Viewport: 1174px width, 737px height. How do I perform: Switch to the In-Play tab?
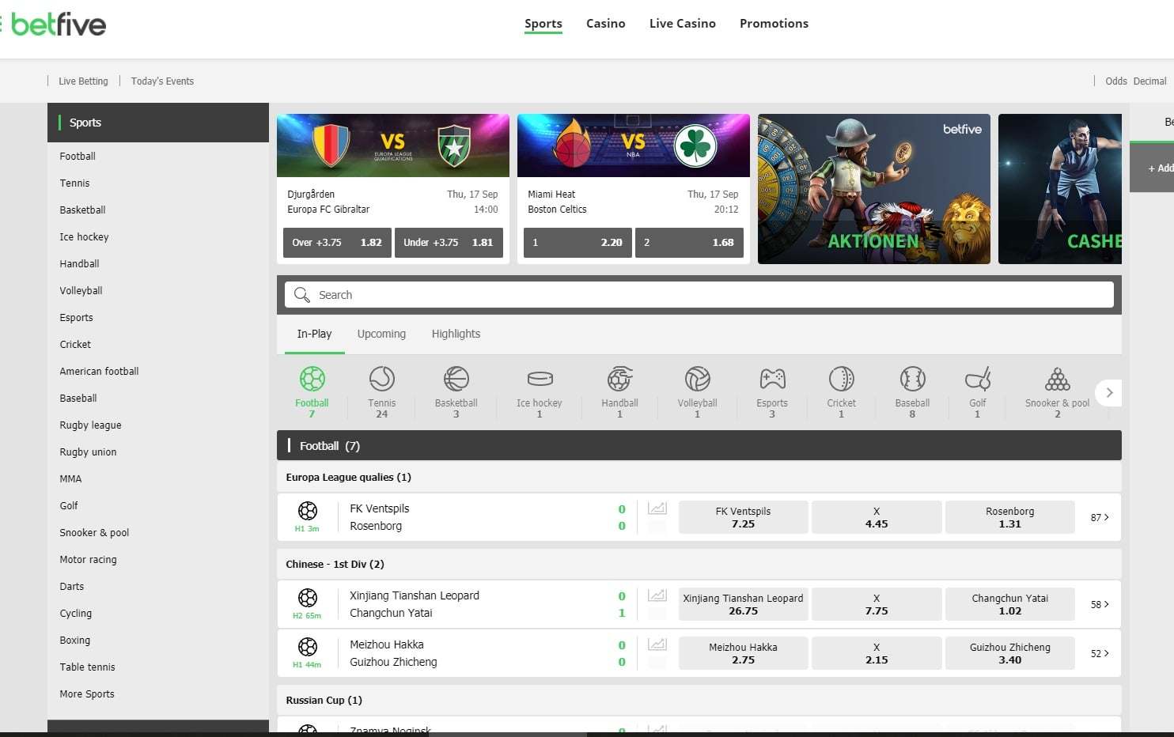click(314, 334)
